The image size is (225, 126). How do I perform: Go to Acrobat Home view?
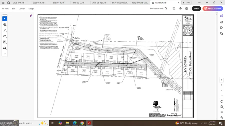pos(8,2)
